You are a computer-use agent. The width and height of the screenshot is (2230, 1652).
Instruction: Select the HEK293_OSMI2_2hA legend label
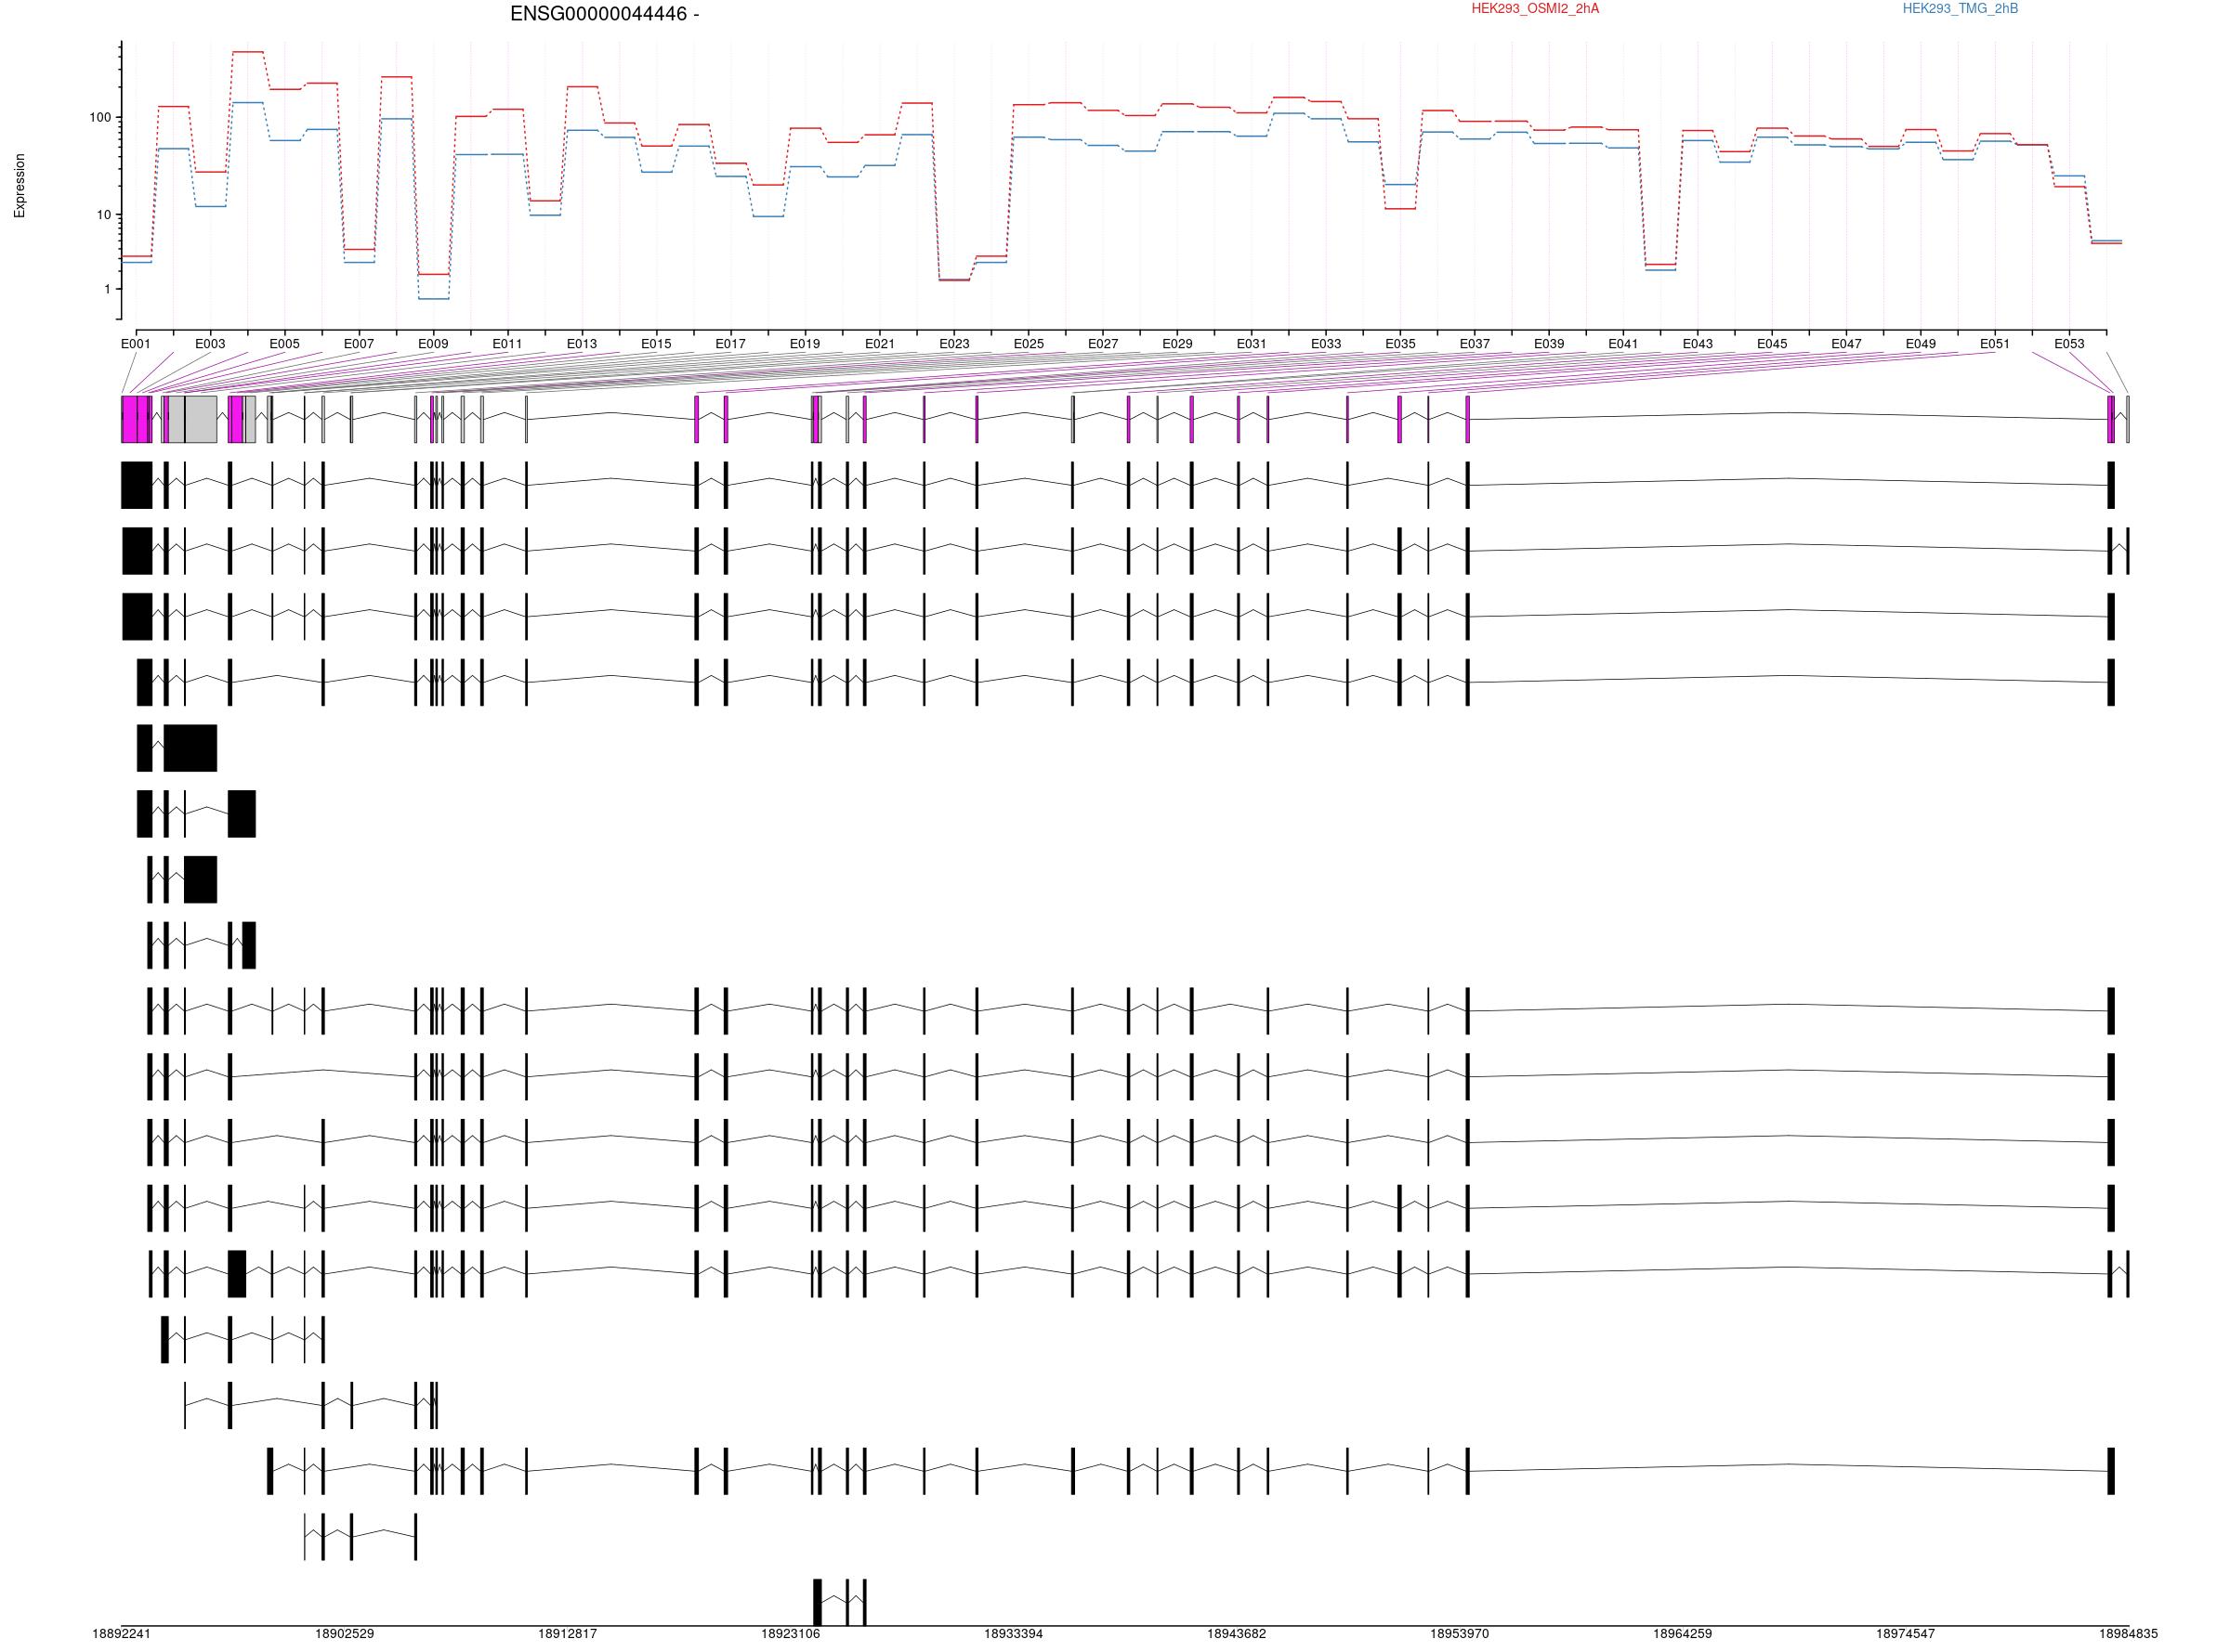click(1535, 9)
